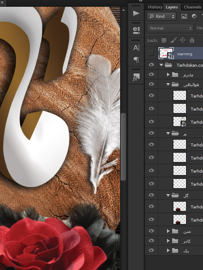Open the 3D panel cube icon

[x=136, y=30]
